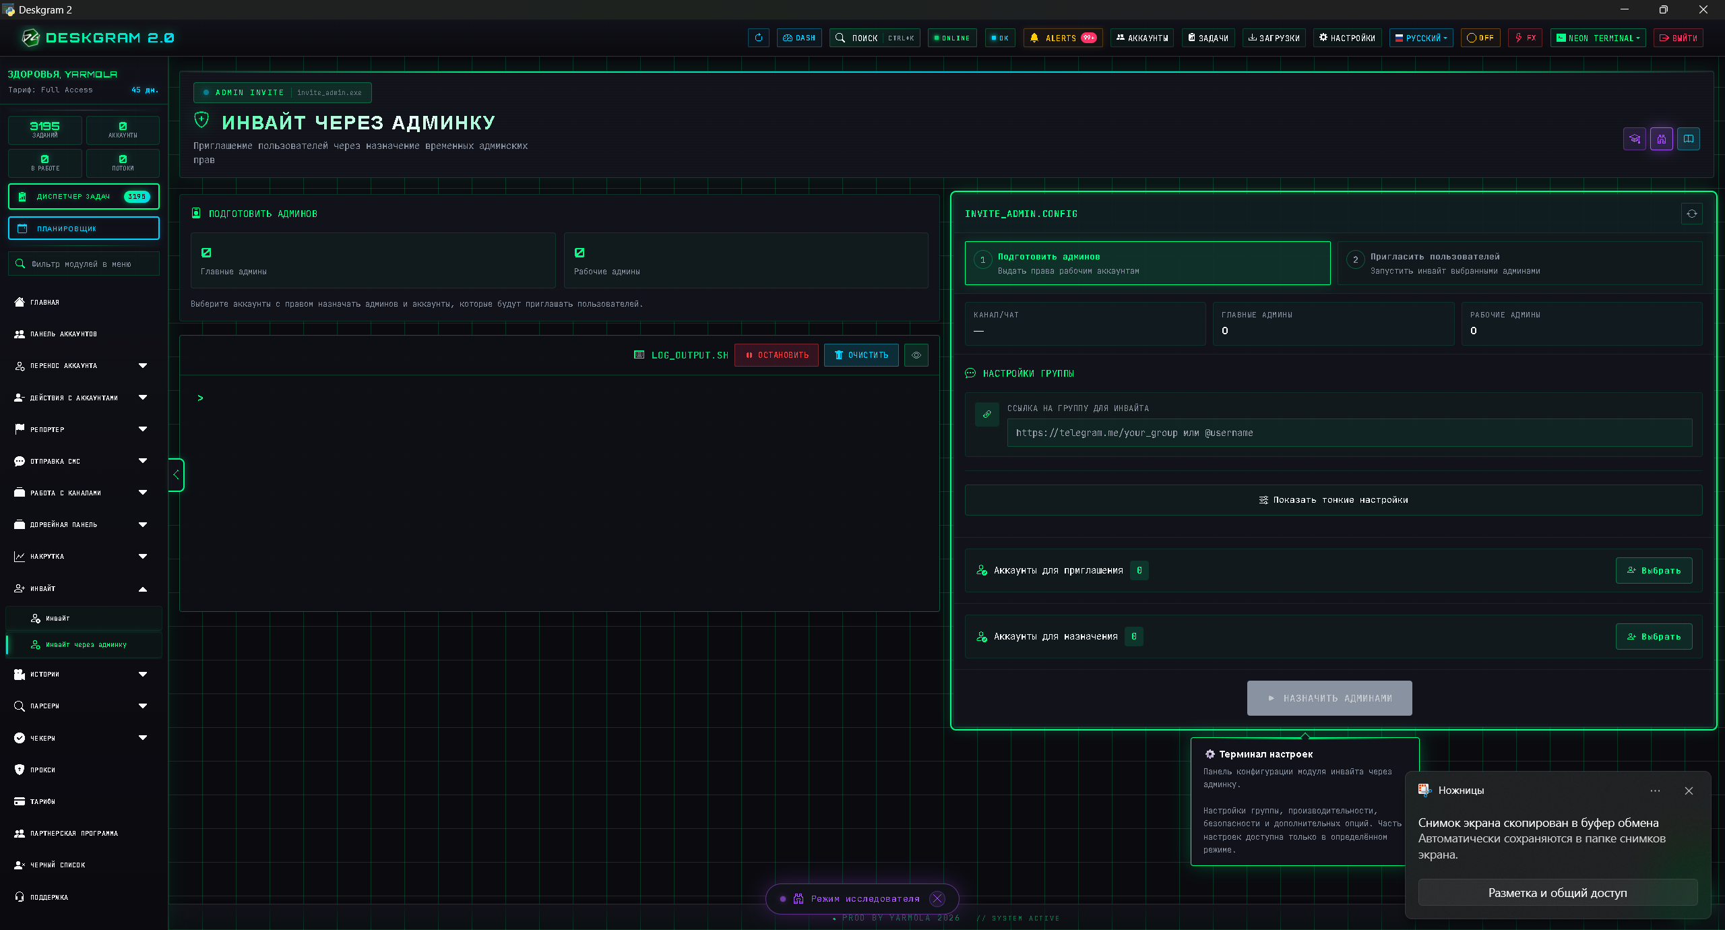Open the Инвайт submenu item
1725x930 pixels.
point(84,618)
